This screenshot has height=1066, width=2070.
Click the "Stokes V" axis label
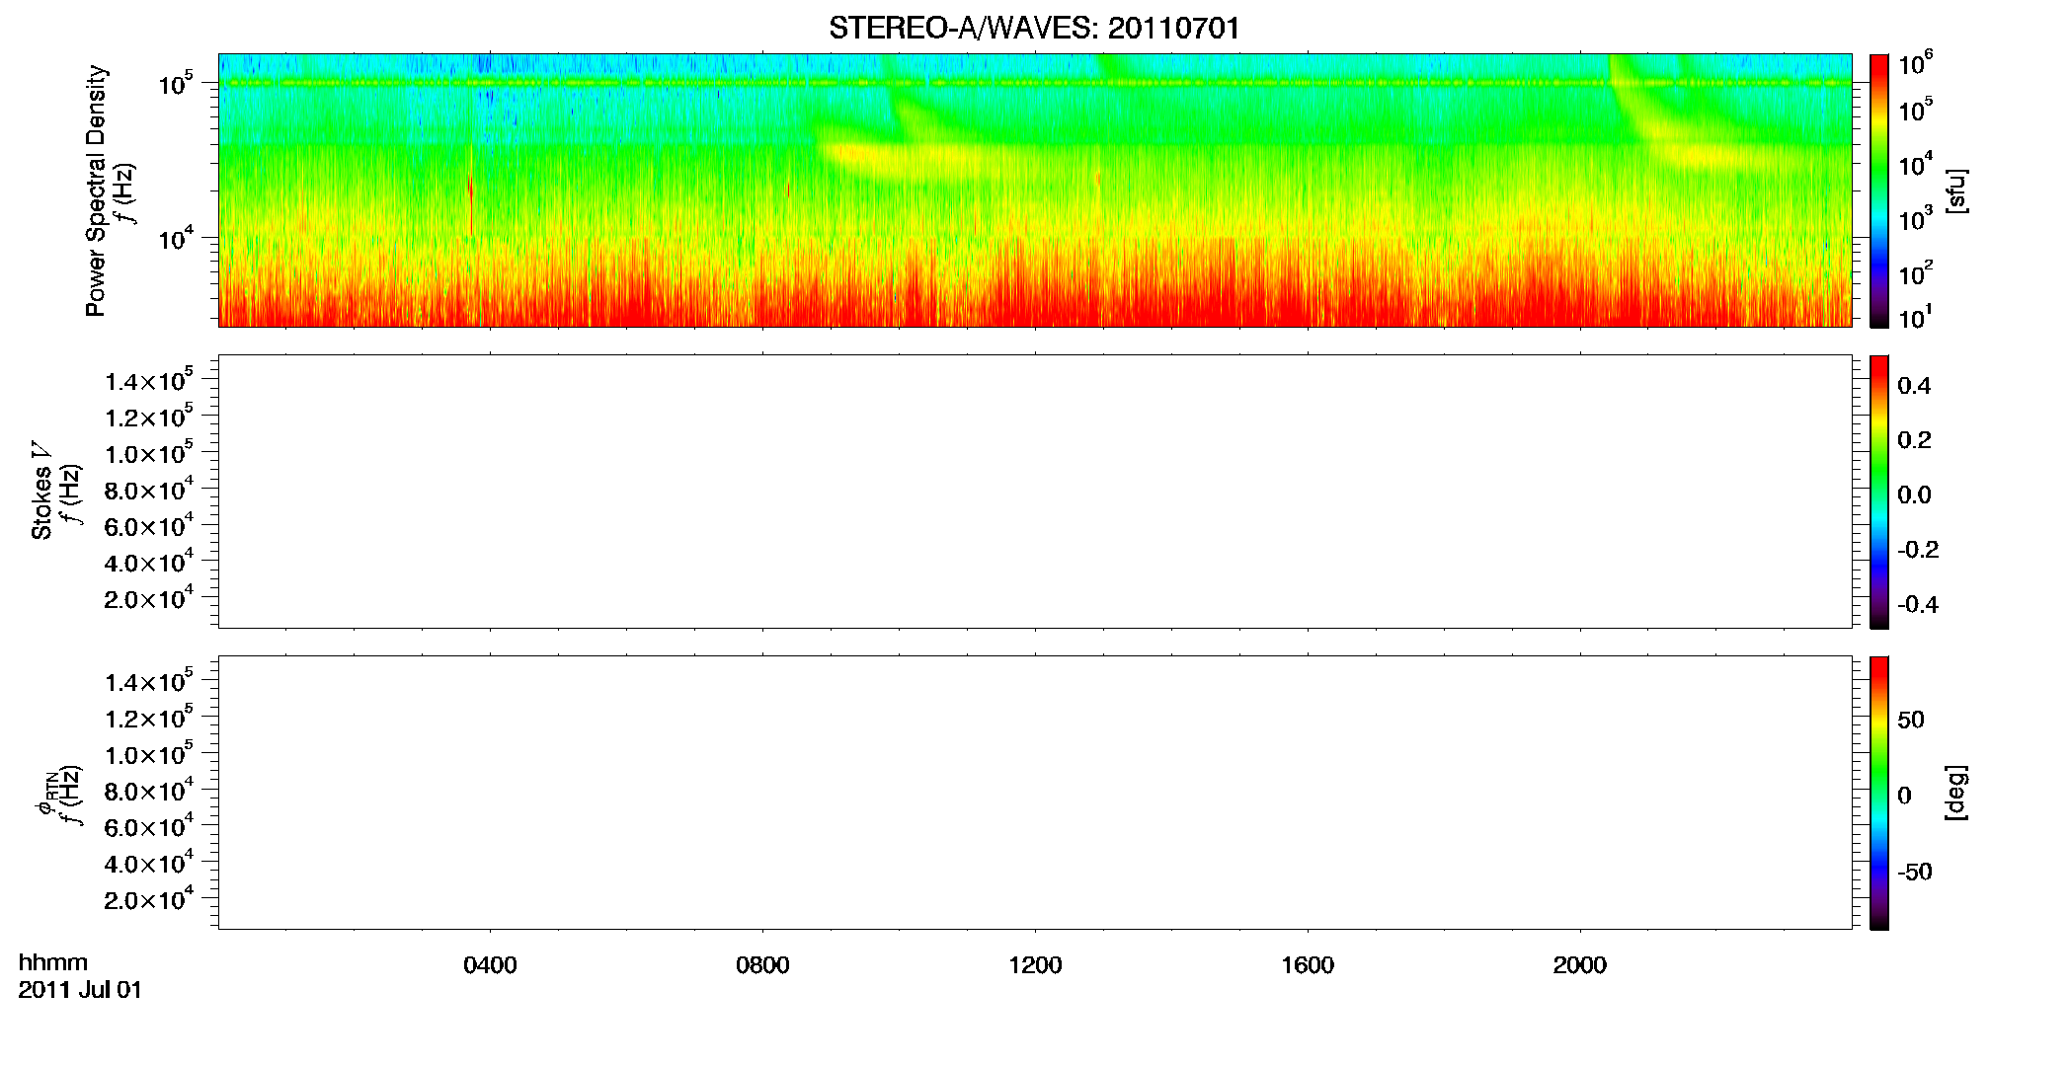[42, 492]
